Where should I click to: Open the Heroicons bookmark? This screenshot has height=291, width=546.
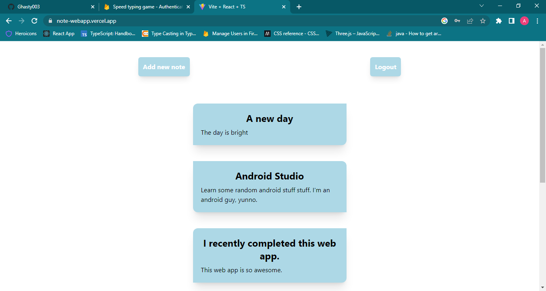(21, 34)
